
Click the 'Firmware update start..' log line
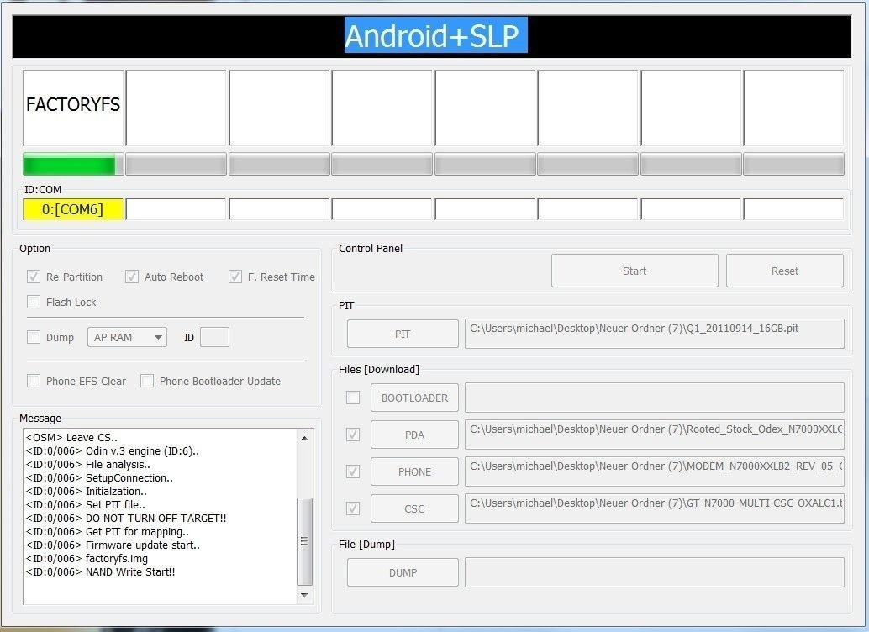(x=113, y=545)
